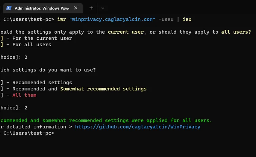Open the GitHub WinPrivacy repository link
This screenshot has width=256, height=157.
coord(137,127)
